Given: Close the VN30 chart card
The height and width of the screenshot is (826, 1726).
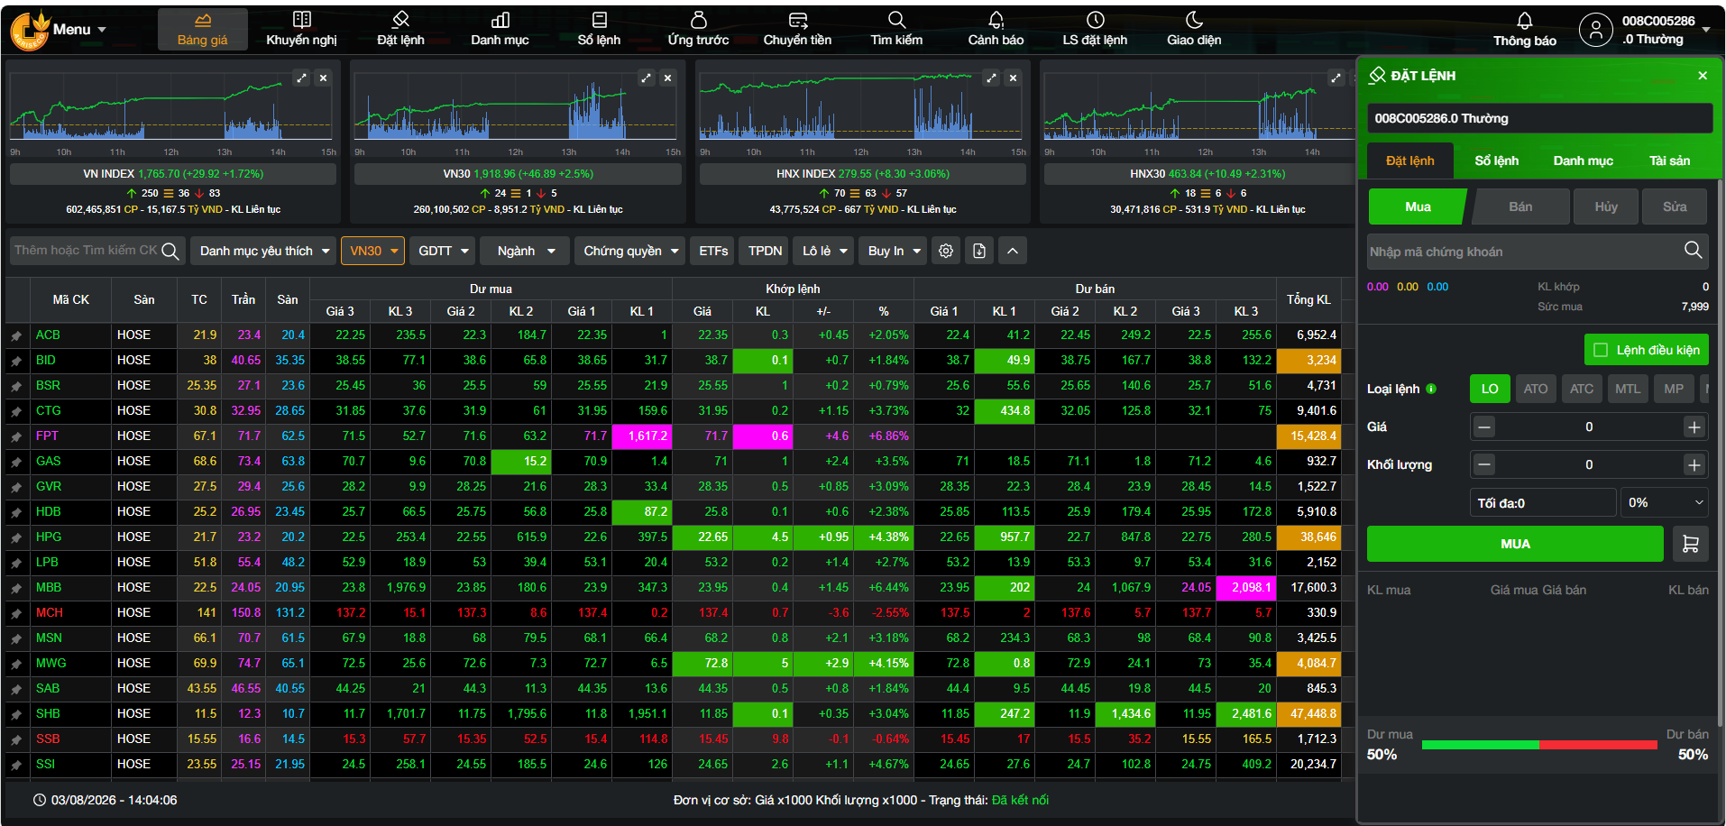Looking at the screenshot, I should pyautogui.click(x=667, y=78).
